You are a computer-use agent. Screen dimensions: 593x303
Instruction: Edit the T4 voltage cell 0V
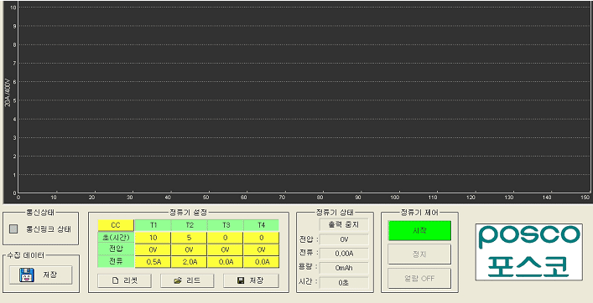click(x=262, y=249)
